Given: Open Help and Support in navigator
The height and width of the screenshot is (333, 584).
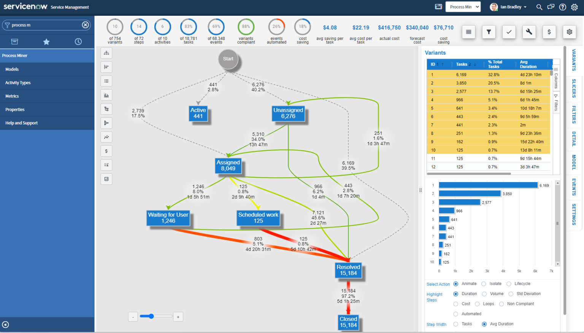Looking at the screenshot, I should (x=47, y=123).
